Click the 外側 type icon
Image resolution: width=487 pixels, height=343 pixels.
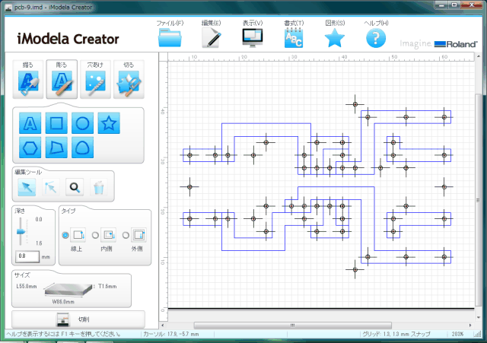coord(138,235)
